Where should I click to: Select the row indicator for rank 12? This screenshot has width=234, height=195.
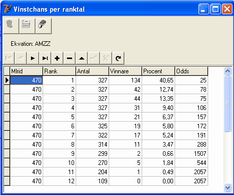click(7, 181)
